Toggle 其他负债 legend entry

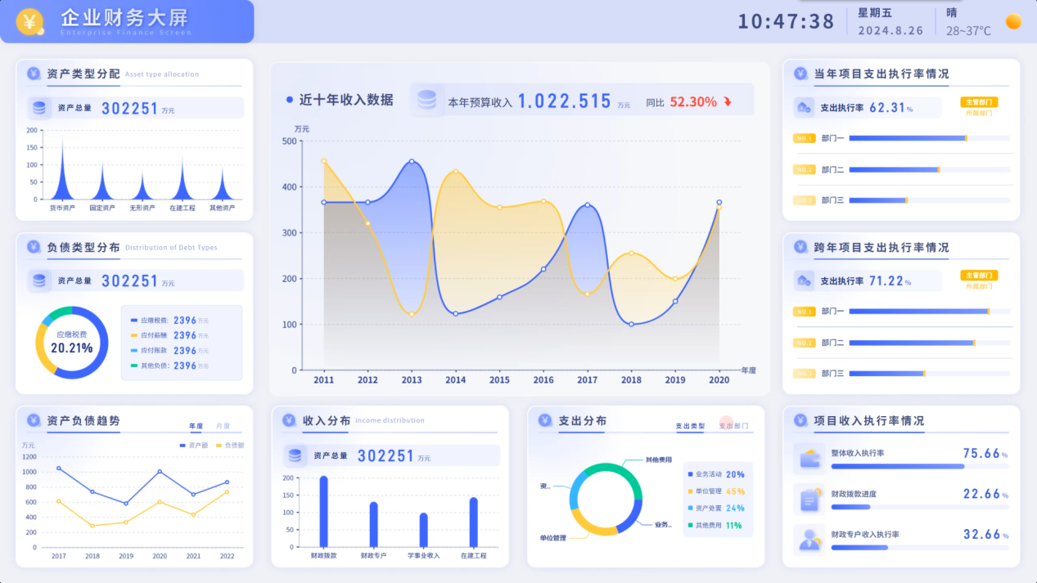(x=169, y=365)
